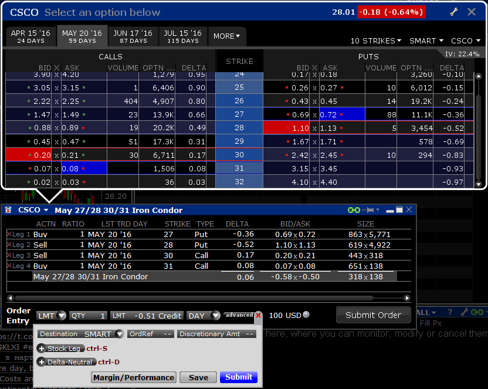Screen dimensions: 488x389
Task: Click the IV: 22.4% label
Action: click(x=462, y=54)
